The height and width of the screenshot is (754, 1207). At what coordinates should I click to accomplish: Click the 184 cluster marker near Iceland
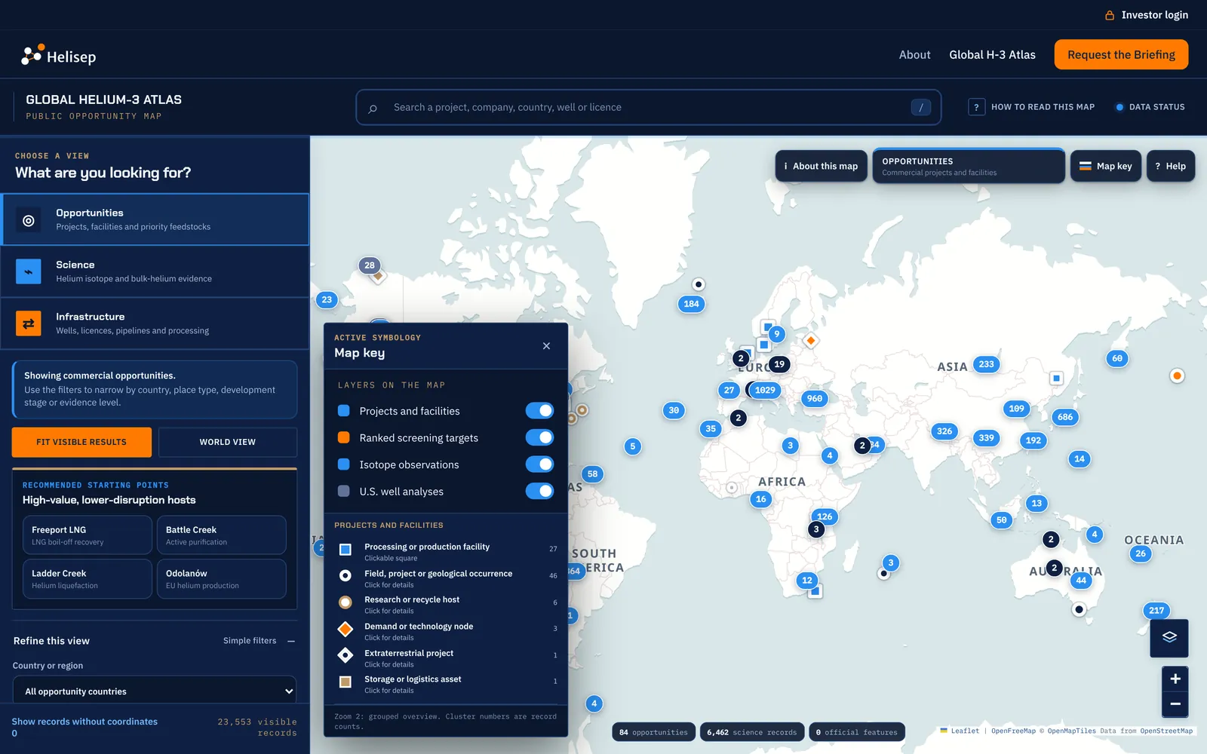point(691,304)
